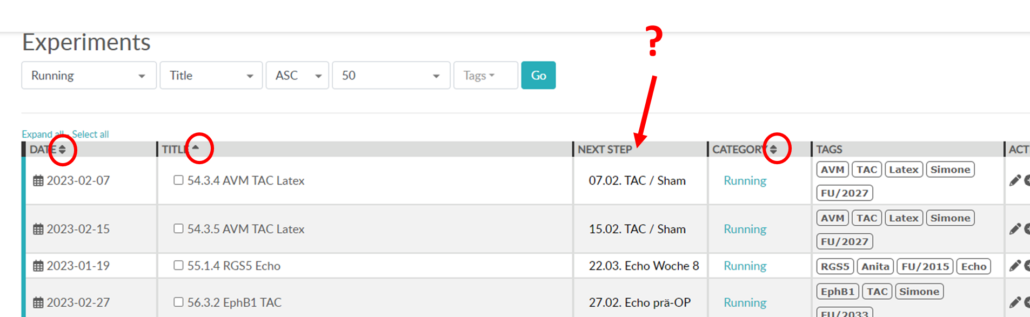Click the RGS5 tag
This screenshot has height=317, width=1030.
(x=835, y=266)
